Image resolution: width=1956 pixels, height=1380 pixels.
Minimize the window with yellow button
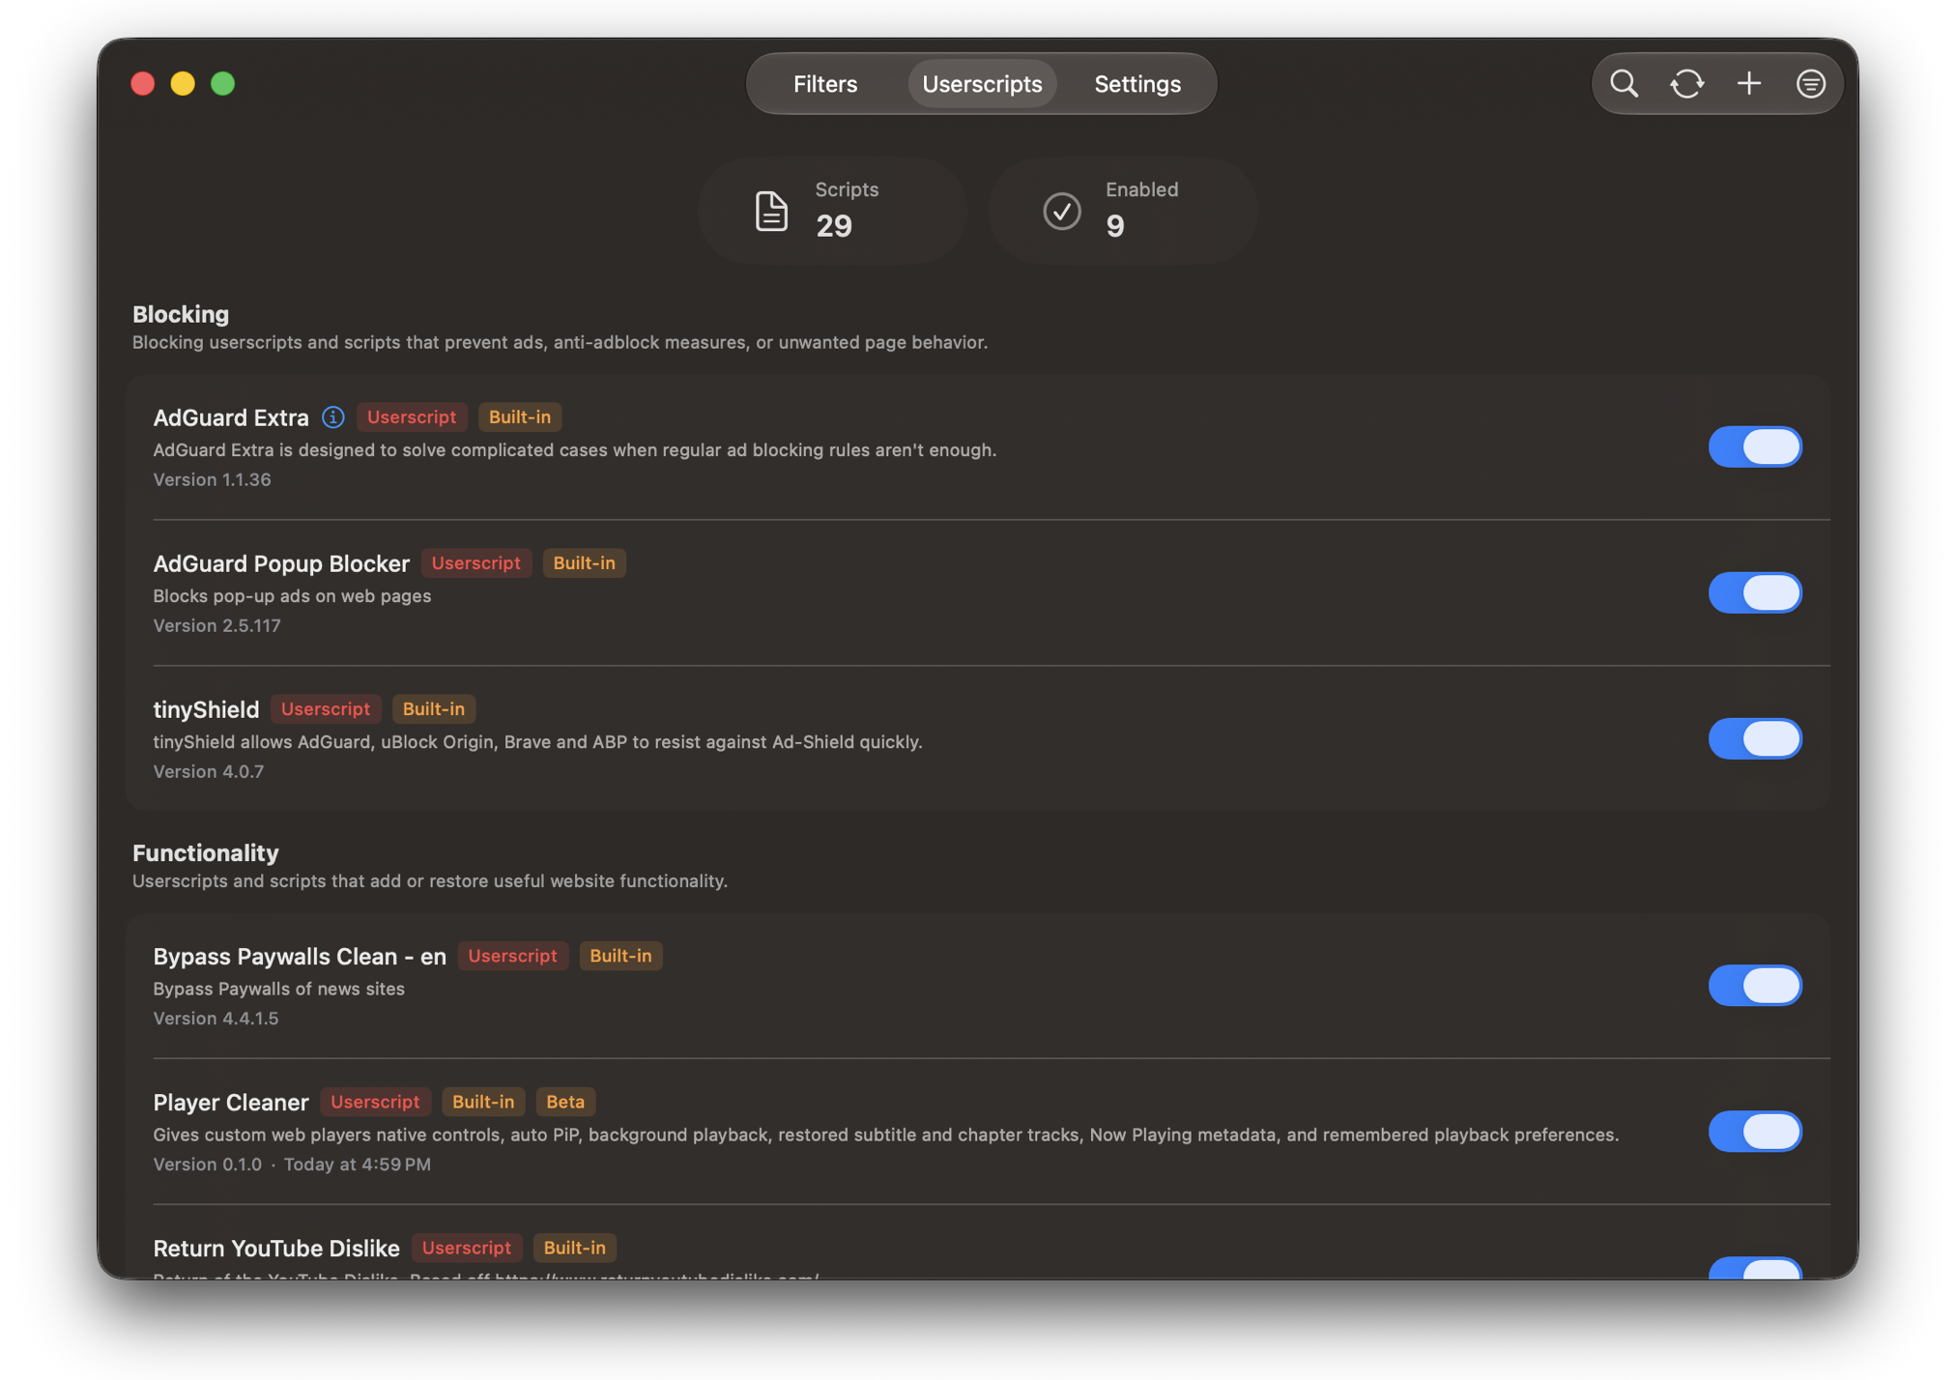click(x=183, y=84)
